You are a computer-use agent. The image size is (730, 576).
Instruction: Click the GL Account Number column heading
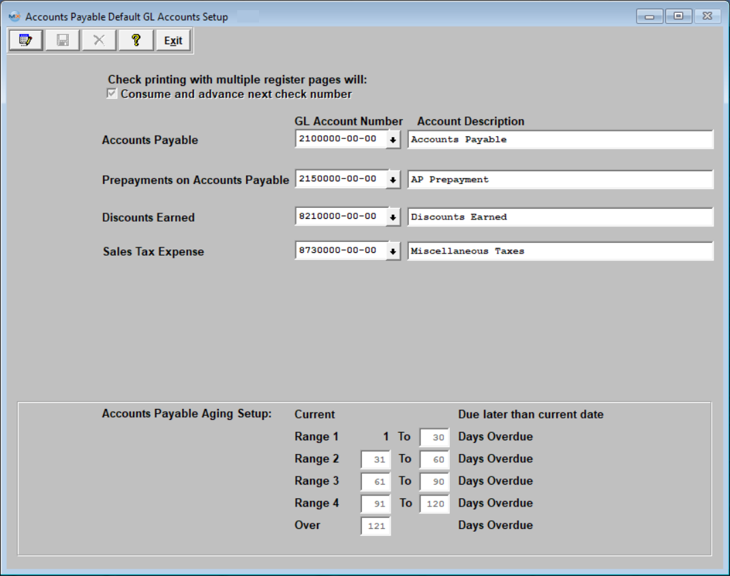coord(348,121)
